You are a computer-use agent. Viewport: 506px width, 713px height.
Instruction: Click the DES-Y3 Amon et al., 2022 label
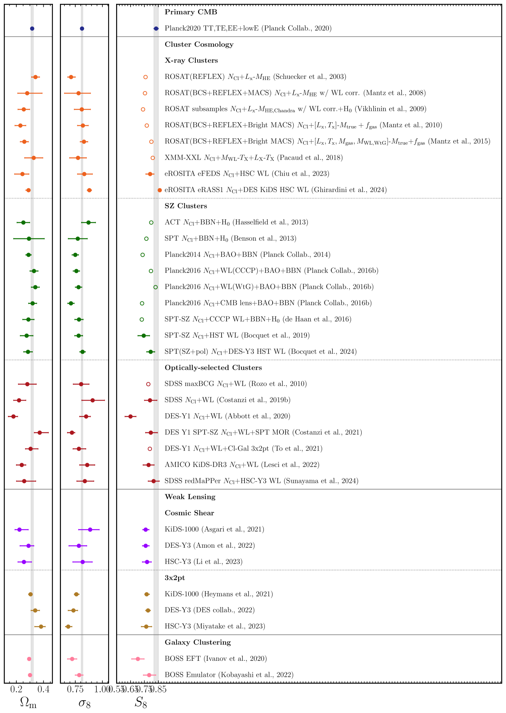pyautogui.click(x=210, y=545)
